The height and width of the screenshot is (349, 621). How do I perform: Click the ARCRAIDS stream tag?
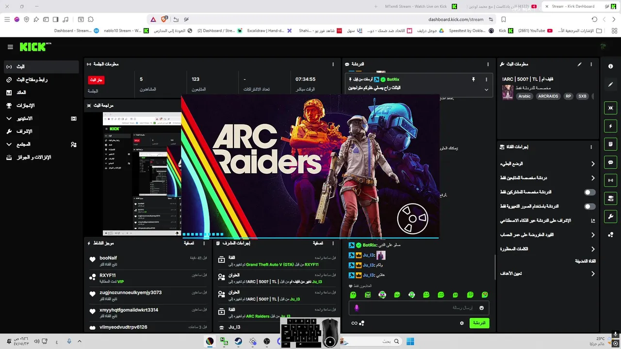548,96
